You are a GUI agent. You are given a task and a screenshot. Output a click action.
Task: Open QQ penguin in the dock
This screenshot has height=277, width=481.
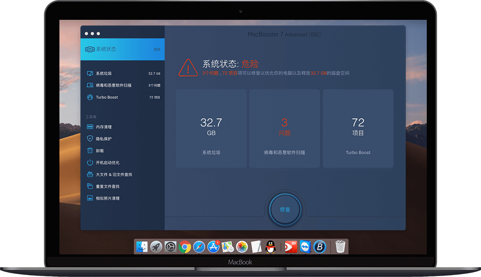[x=270, y=247]
